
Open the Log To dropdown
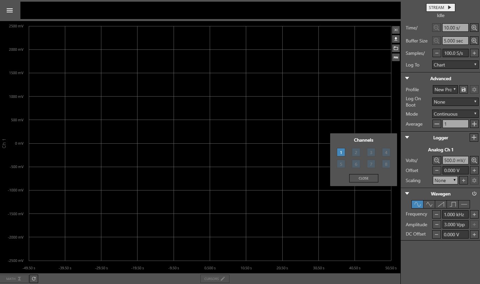455,65
